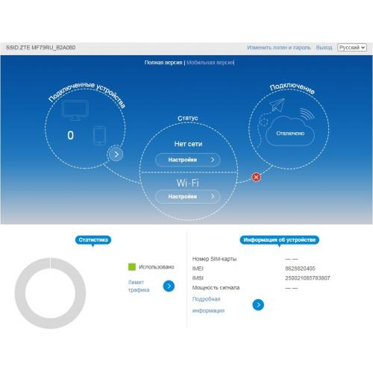This screenshot has height=373, width=373.
Task: Click the Лимит трафика link
Action: pyautogui.click(x=139, y=286)
